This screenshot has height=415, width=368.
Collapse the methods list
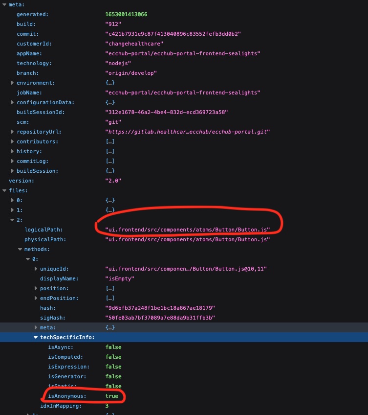[21, 249]
